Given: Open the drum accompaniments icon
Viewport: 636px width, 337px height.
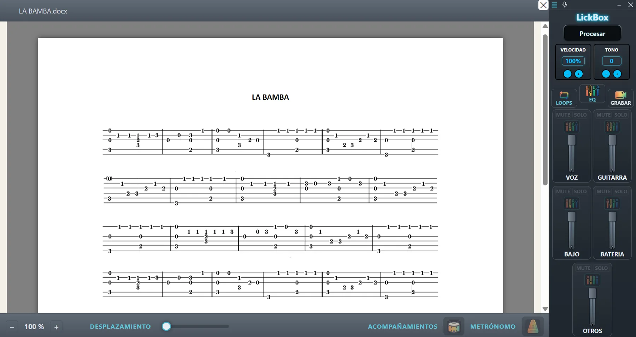Looking at the screenshot, I should pos(454,326).
